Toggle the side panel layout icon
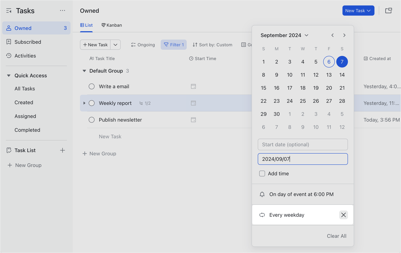Screen dimensions: 401x253 click(x=388, y=10)
